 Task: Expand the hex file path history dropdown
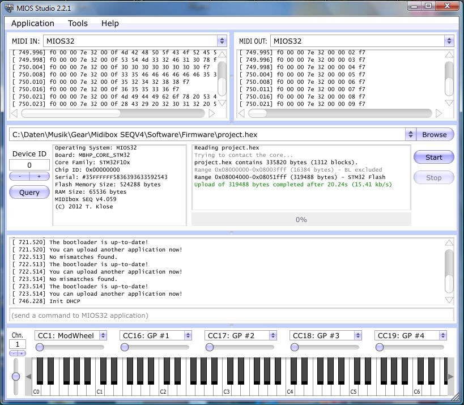(410, 134)
